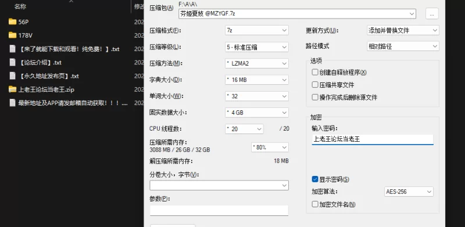Select the file name 178V
465x227 pixels.
pos(25,35)
